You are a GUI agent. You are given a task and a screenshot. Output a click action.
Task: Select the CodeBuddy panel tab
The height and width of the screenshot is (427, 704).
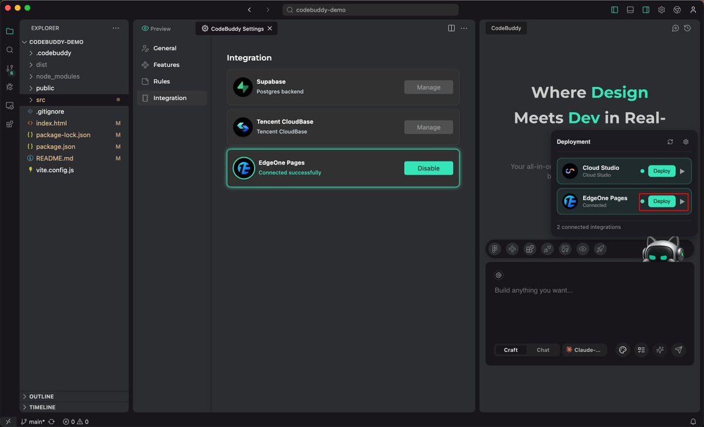pos(506,28)
